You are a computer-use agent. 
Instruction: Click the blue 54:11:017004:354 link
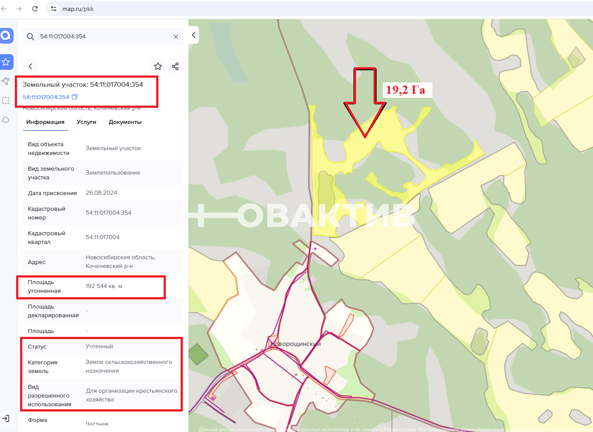coord(46,97)
